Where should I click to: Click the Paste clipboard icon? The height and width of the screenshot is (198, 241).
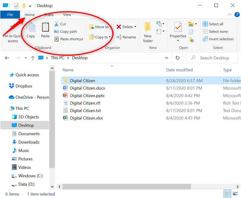pos(45,30)
